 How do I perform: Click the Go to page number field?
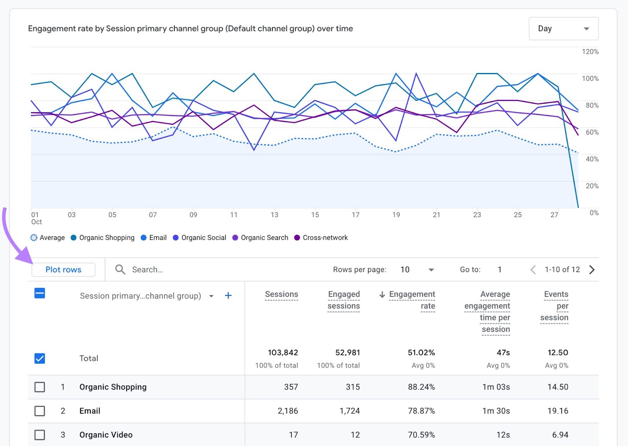pos(499,269)
